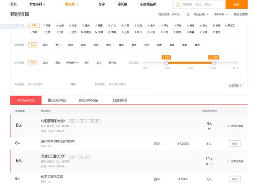Focus the 院校搜索 school keyword input

click(x=128, y=84)
